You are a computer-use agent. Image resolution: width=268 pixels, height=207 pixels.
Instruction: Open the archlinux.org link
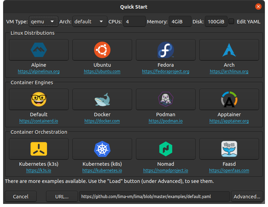[x=229, y=72]
